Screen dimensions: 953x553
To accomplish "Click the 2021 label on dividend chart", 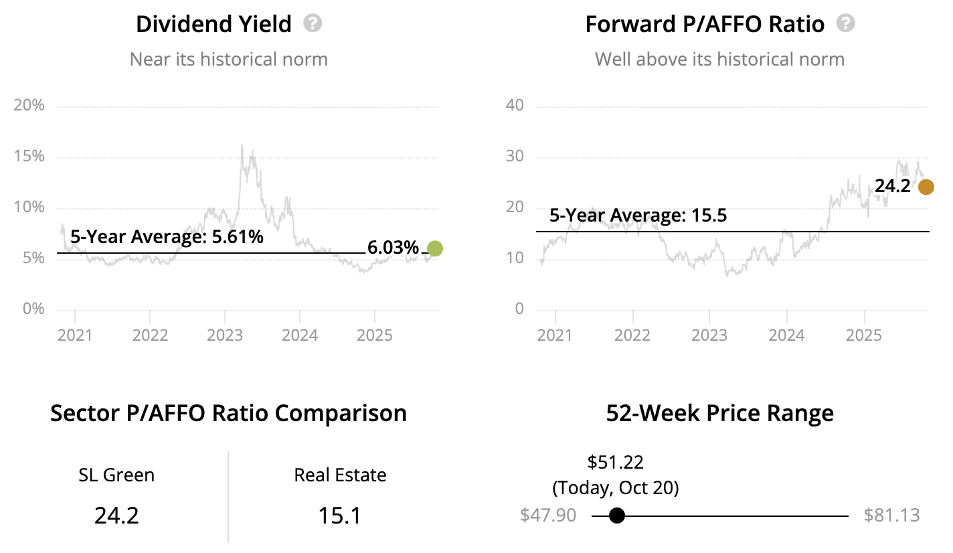I will click(x=75, y=334).
